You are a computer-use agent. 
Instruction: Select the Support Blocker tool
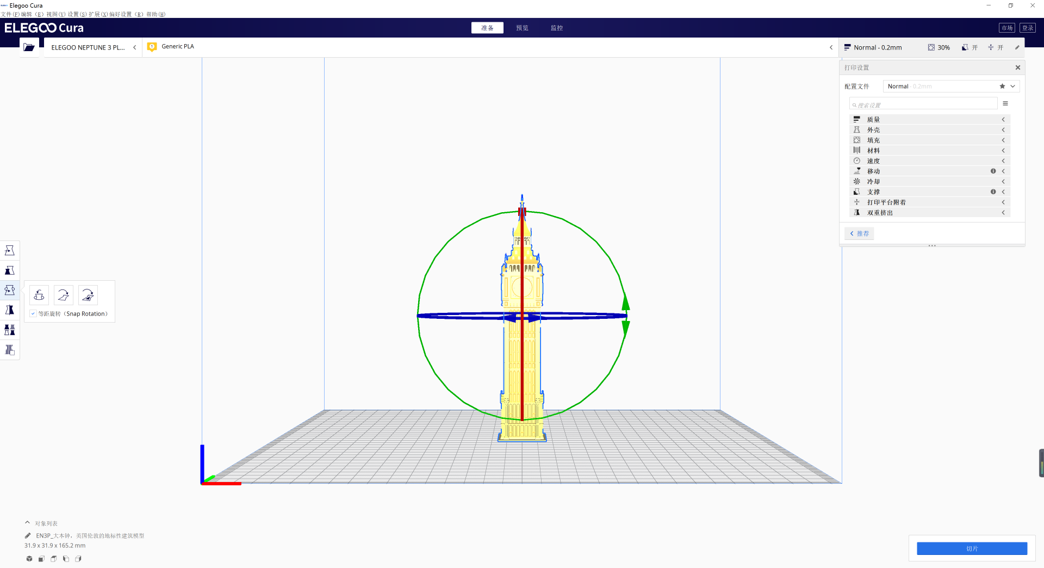coord(10,350)
